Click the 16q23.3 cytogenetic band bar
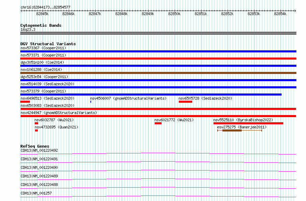 [x=158, y=33]
